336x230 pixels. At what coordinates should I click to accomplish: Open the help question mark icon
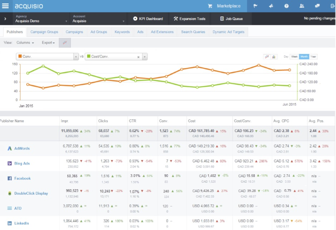[x=287, y=6]
